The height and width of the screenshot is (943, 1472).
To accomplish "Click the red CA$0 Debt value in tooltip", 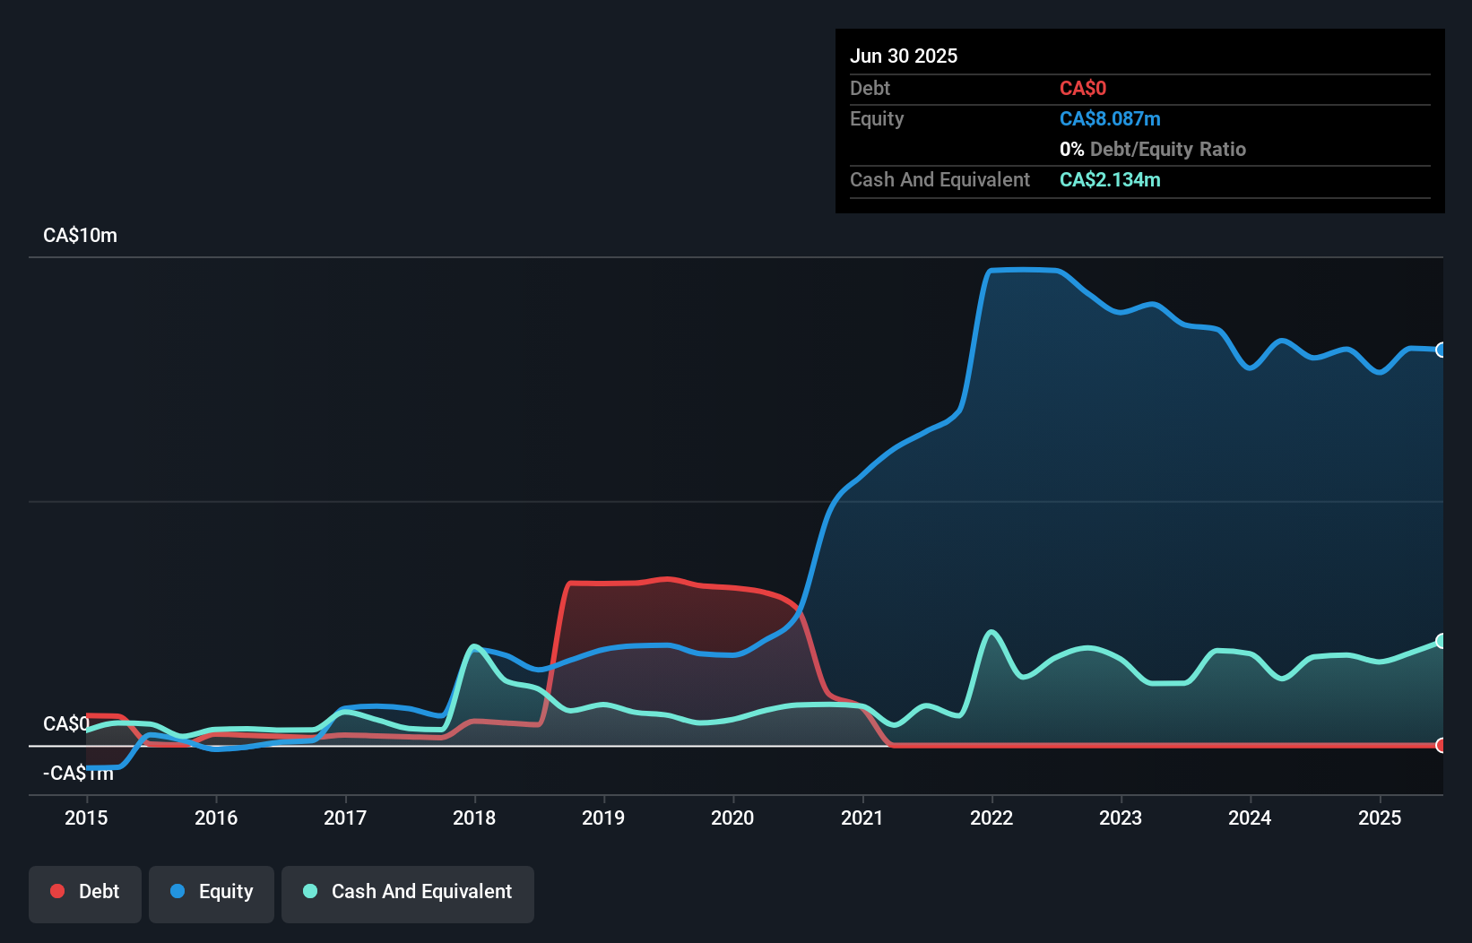I will point(1084,88).
